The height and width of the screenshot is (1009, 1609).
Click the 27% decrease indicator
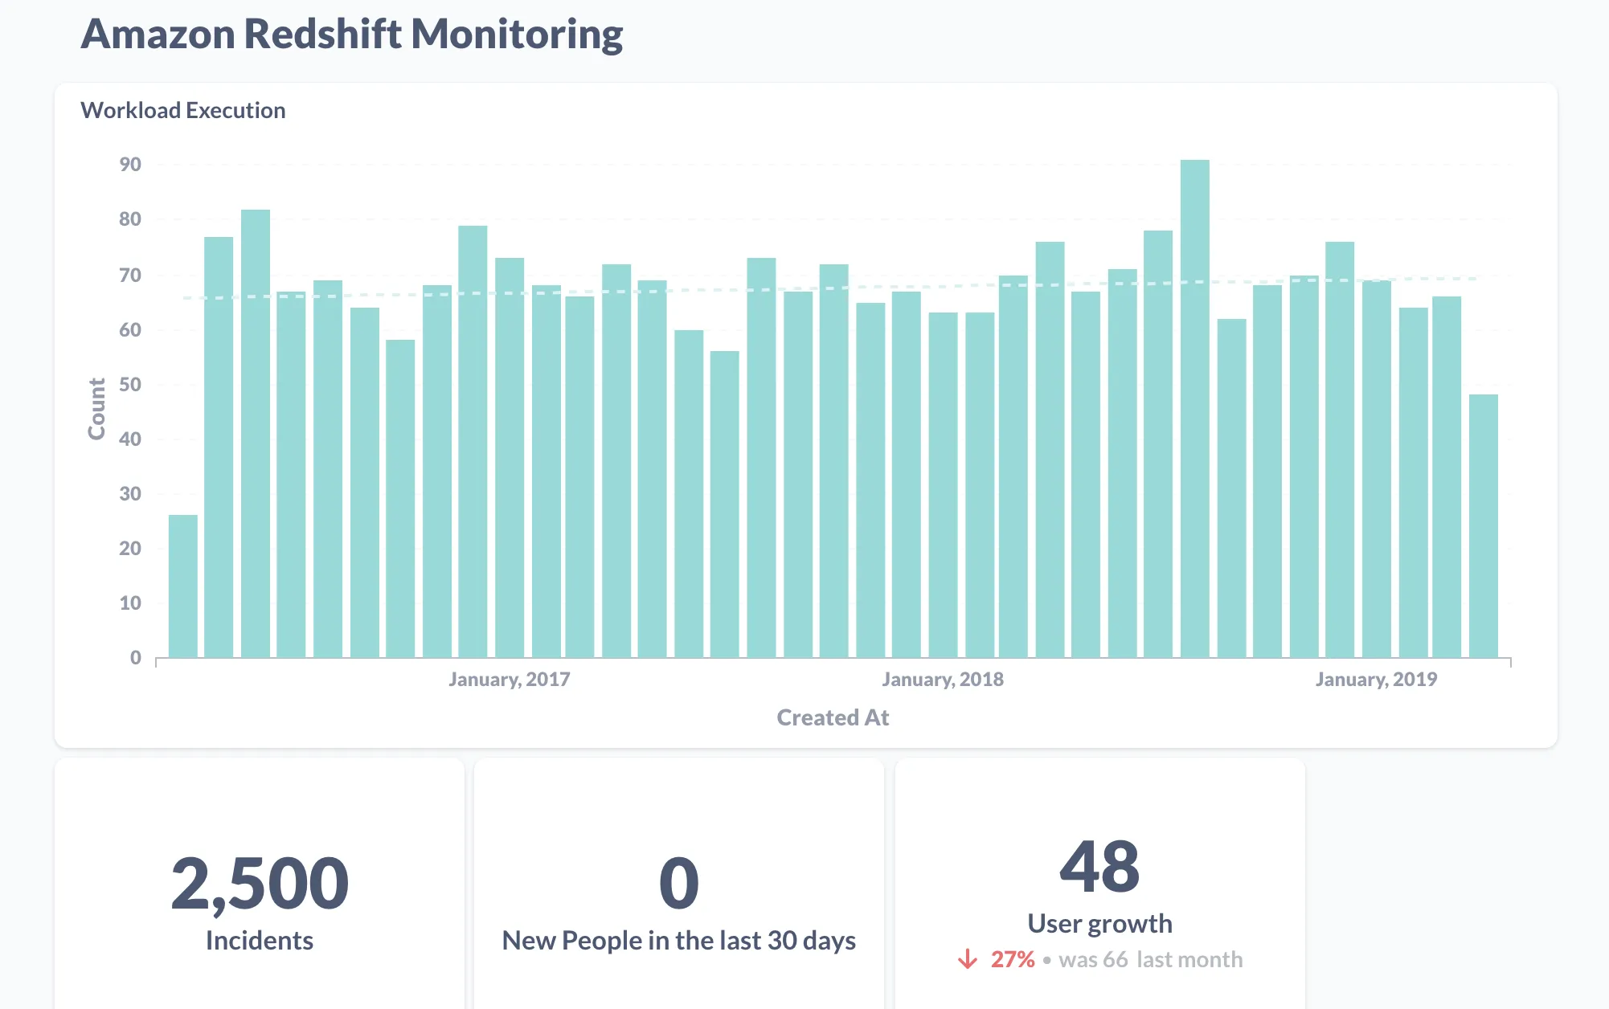click(x=1013, y=959)
